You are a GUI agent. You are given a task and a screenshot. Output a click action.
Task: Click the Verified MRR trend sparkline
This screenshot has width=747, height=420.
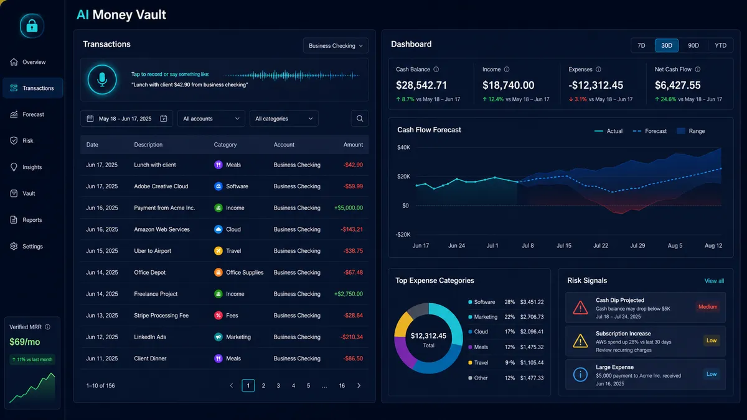(x=32, y=389)
